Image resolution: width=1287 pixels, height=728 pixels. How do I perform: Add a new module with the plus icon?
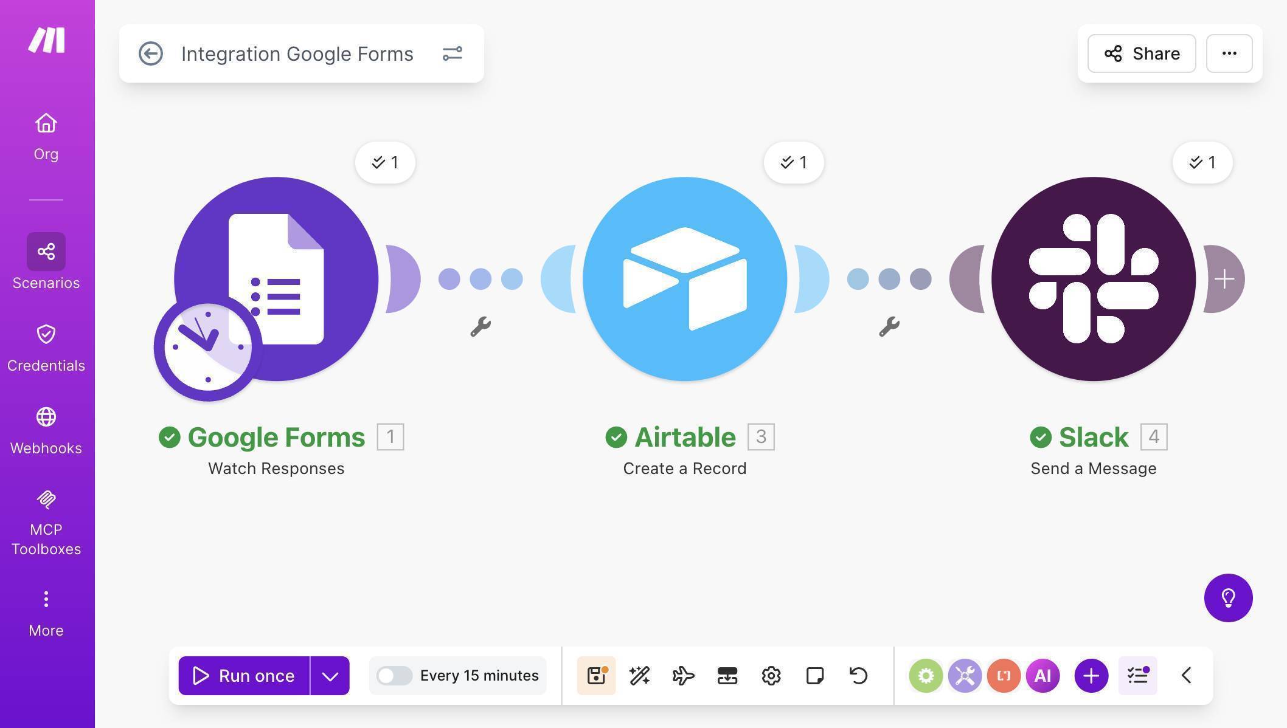pos(1090,675)
